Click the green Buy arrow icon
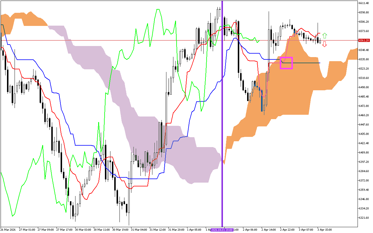 click(325, 35)
